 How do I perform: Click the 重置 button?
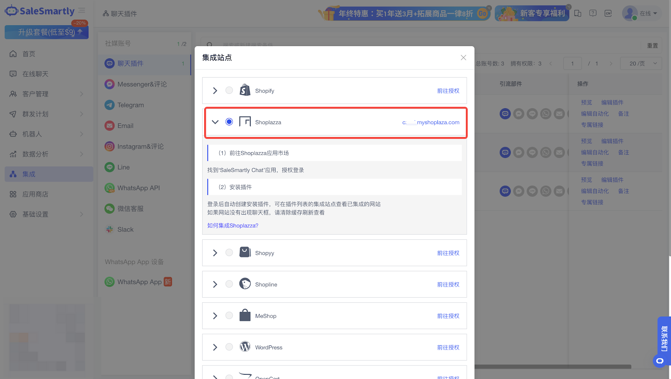[652, 46]
